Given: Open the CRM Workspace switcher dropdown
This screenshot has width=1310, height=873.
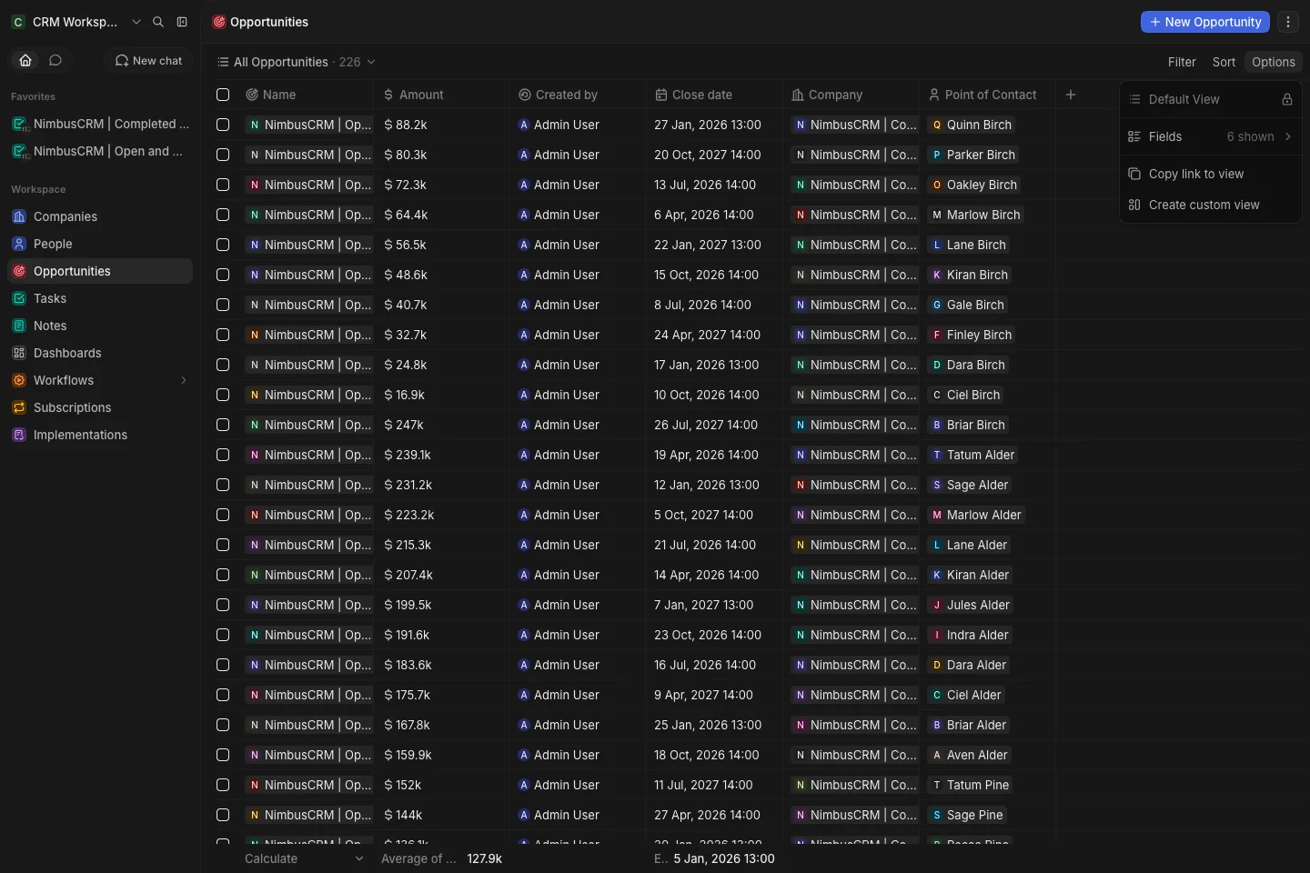Looking at the screenshot, I should (76, 22).
